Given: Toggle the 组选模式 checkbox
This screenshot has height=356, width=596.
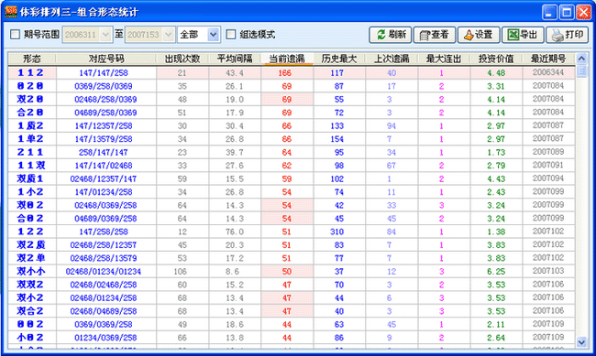Looking at the screenshot, I should 231,35.
